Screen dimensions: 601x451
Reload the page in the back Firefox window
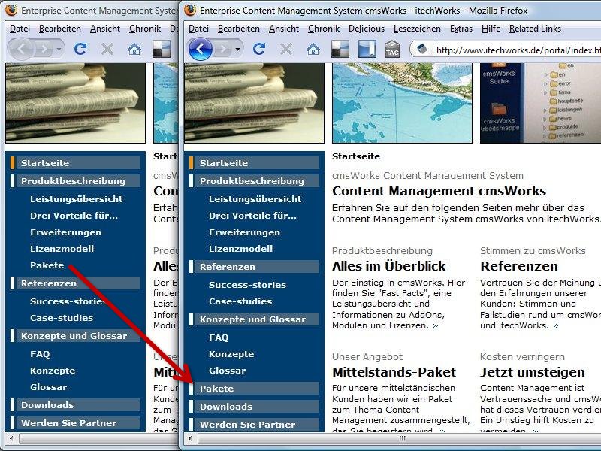pos(80,49)
